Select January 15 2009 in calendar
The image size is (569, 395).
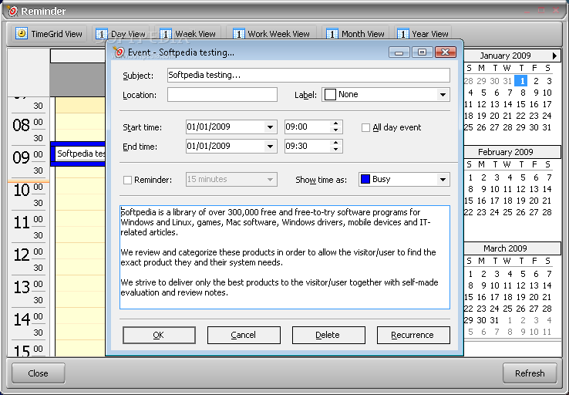coord(520,104)
